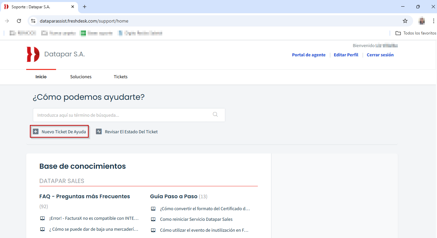Open FAQ - Preguntas más Frecuentes category
Image resolution: width=437 pixels, height=238 pixels.
tap(85, 196)
